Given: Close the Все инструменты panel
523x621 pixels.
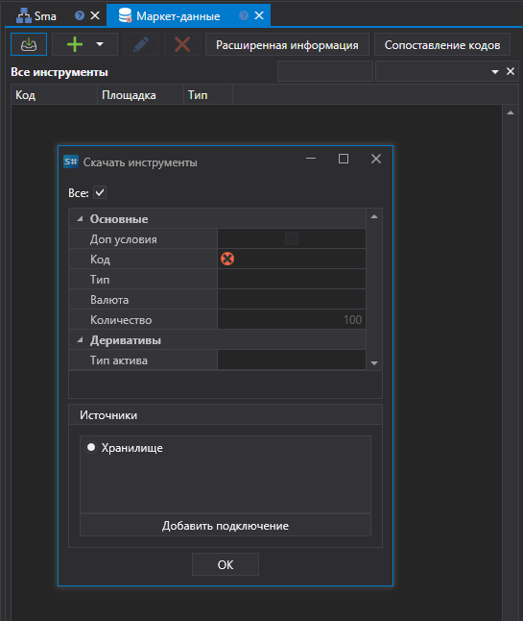Looking at the screenshot, I should click(x=511, y=71).
